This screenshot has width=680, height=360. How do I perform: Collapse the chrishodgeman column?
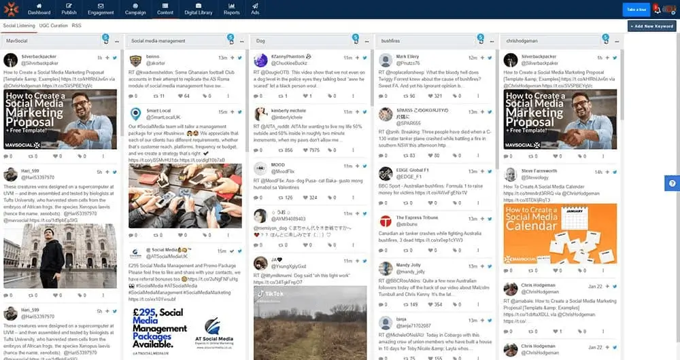pyautogui.click(x=617, y=42)
